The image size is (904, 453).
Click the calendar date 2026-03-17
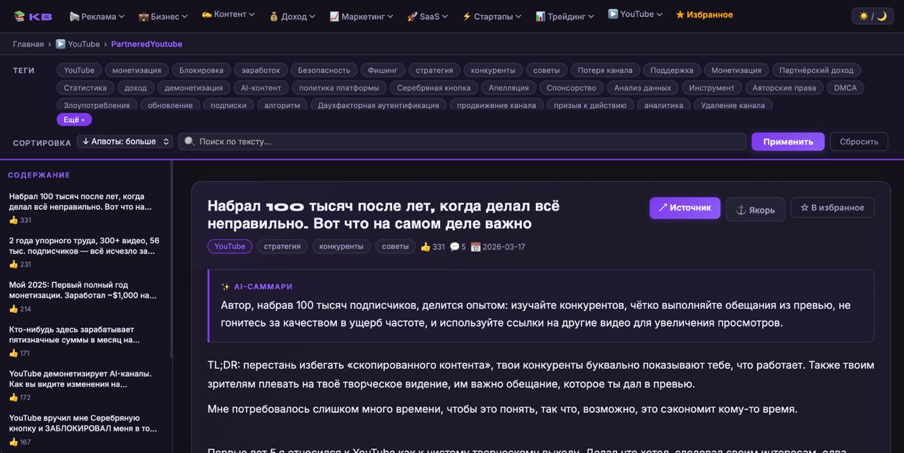coord(498,247)
